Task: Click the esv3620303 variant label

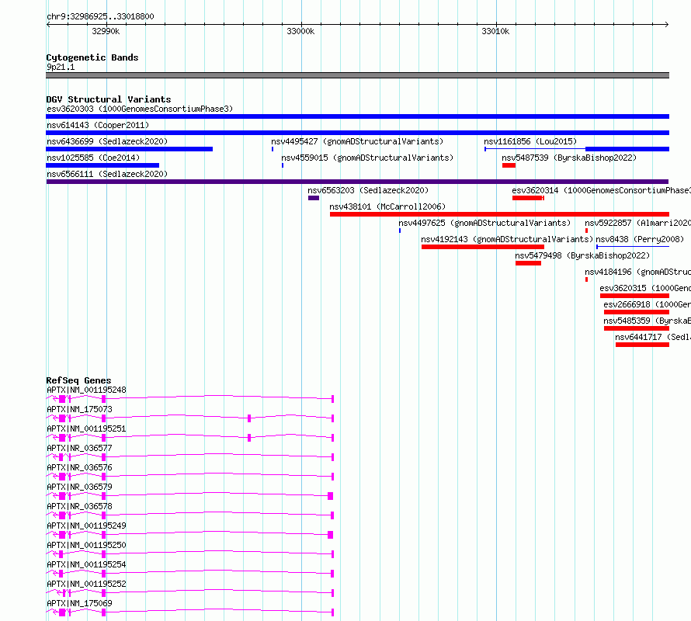Action: [x=140, y=109]
